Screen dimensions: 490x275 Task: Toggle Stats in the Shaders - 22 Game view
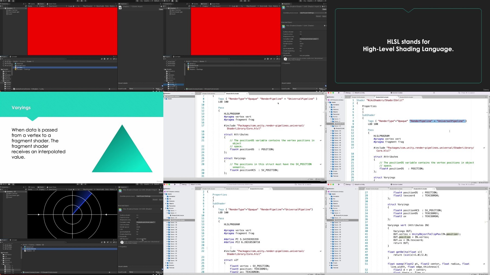[107, 189]
